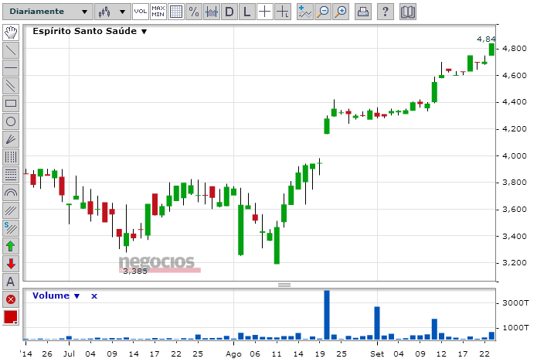Toggle the VOL volume display button
Screen dimensions: 537x362
click(x=140, y=12)
